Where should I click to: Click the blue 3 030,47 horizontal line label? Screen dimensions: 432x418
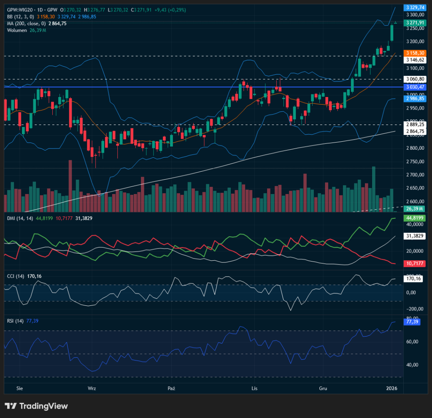(415, 87)
